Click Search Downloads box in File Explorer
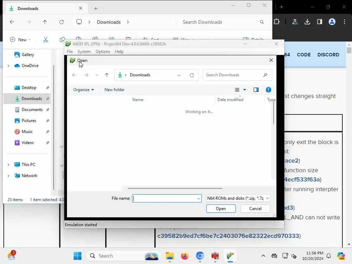The width and height of the screenshot is (352, 264). 222,22
